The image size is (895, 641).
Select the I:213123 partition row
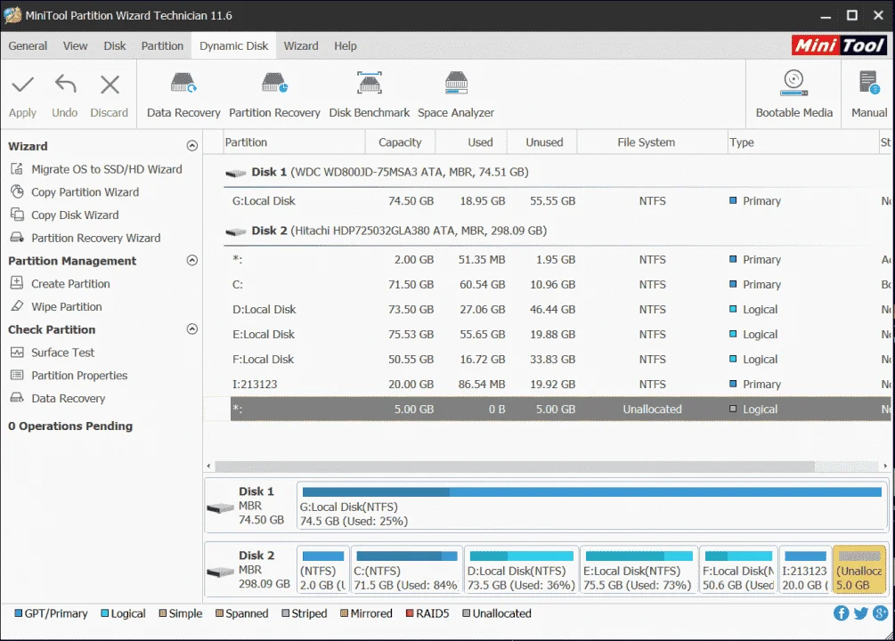tap(560, 384)
